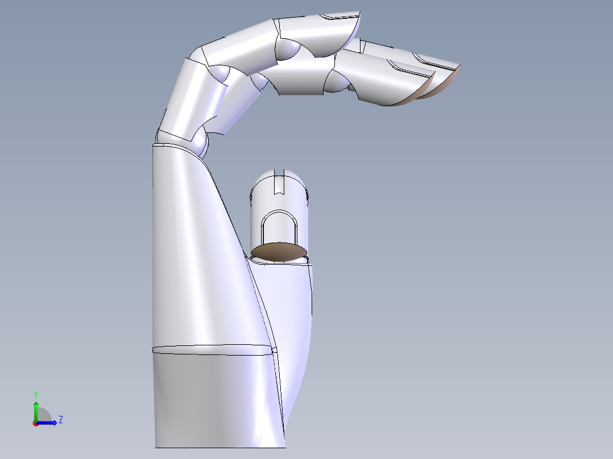Select the arrowhead of the green axis
Image resolution: width=613 pixels, height=459 pixels.
click(36, 403)
